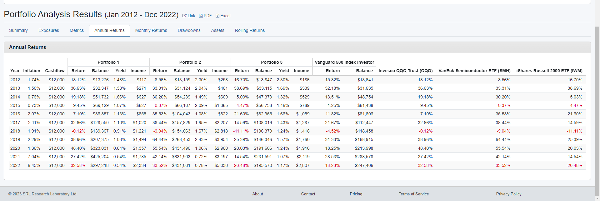Switch to the Assets tab
Image resolution: width=600 pixels, height=201 pixels.
tap(217, 30)
